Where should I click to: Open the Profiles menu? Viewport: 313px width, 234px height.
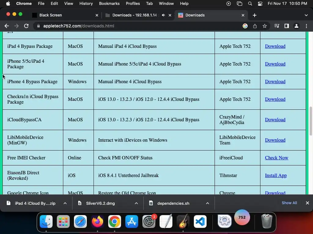[133, 4]
